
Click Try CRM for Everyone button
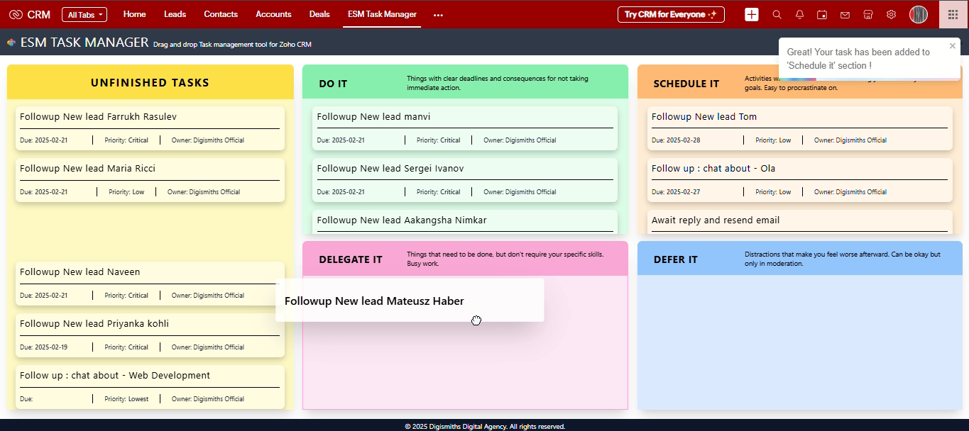tap(671, 14)
